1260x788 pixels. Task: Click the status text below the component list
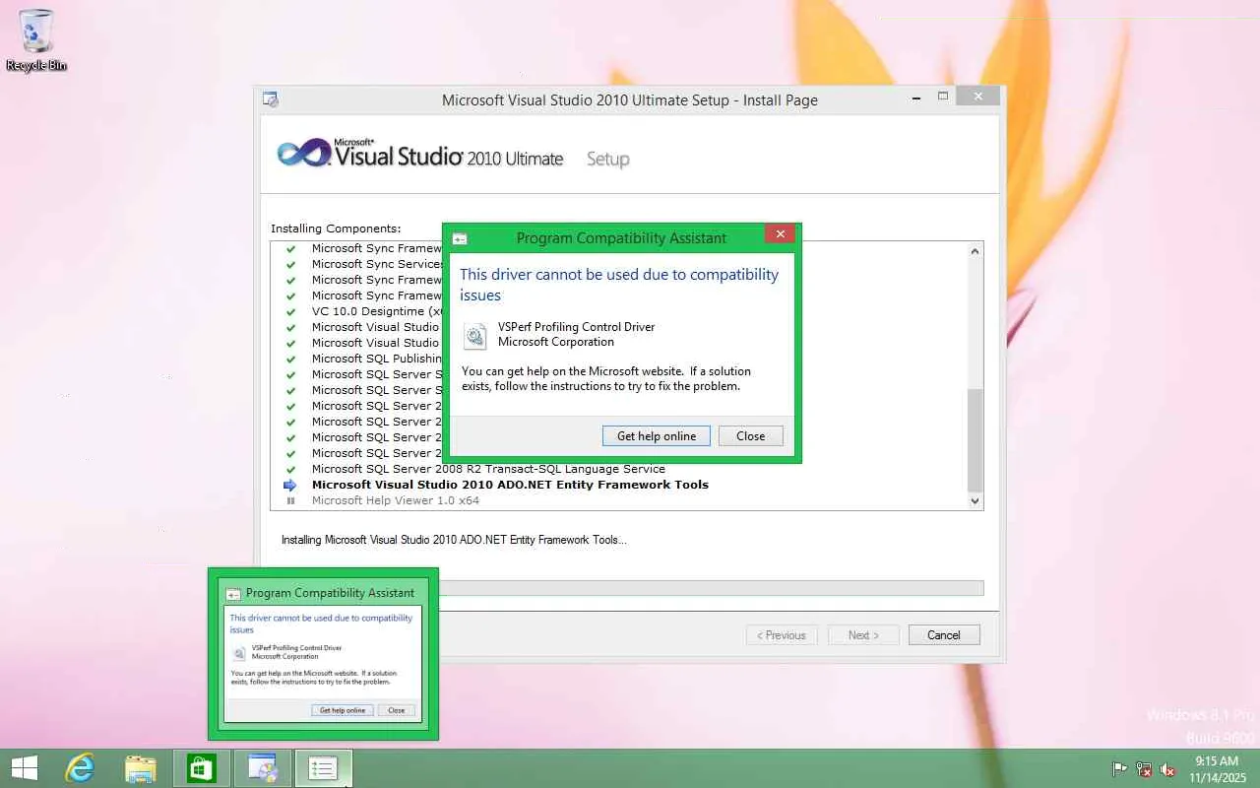[x=454, y=540]
